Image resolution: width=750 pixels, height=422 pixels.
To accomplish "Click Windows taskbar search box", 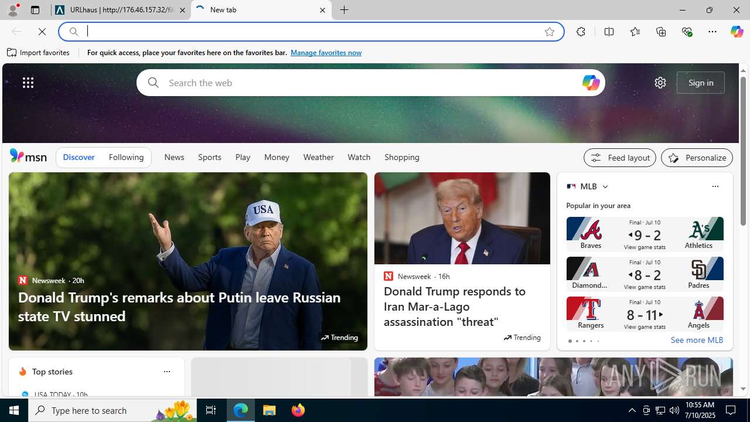I will click(x=112, y=410).
